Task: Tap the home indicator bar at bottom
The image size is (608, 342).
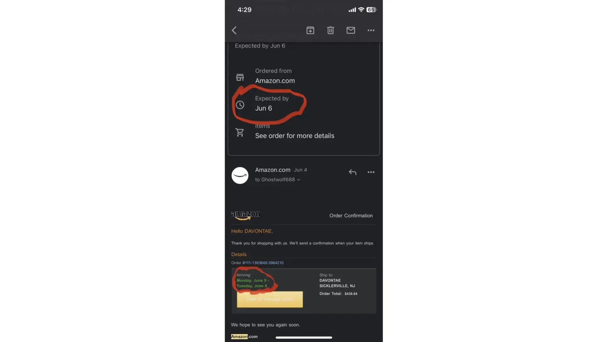Action: point(304,338)
